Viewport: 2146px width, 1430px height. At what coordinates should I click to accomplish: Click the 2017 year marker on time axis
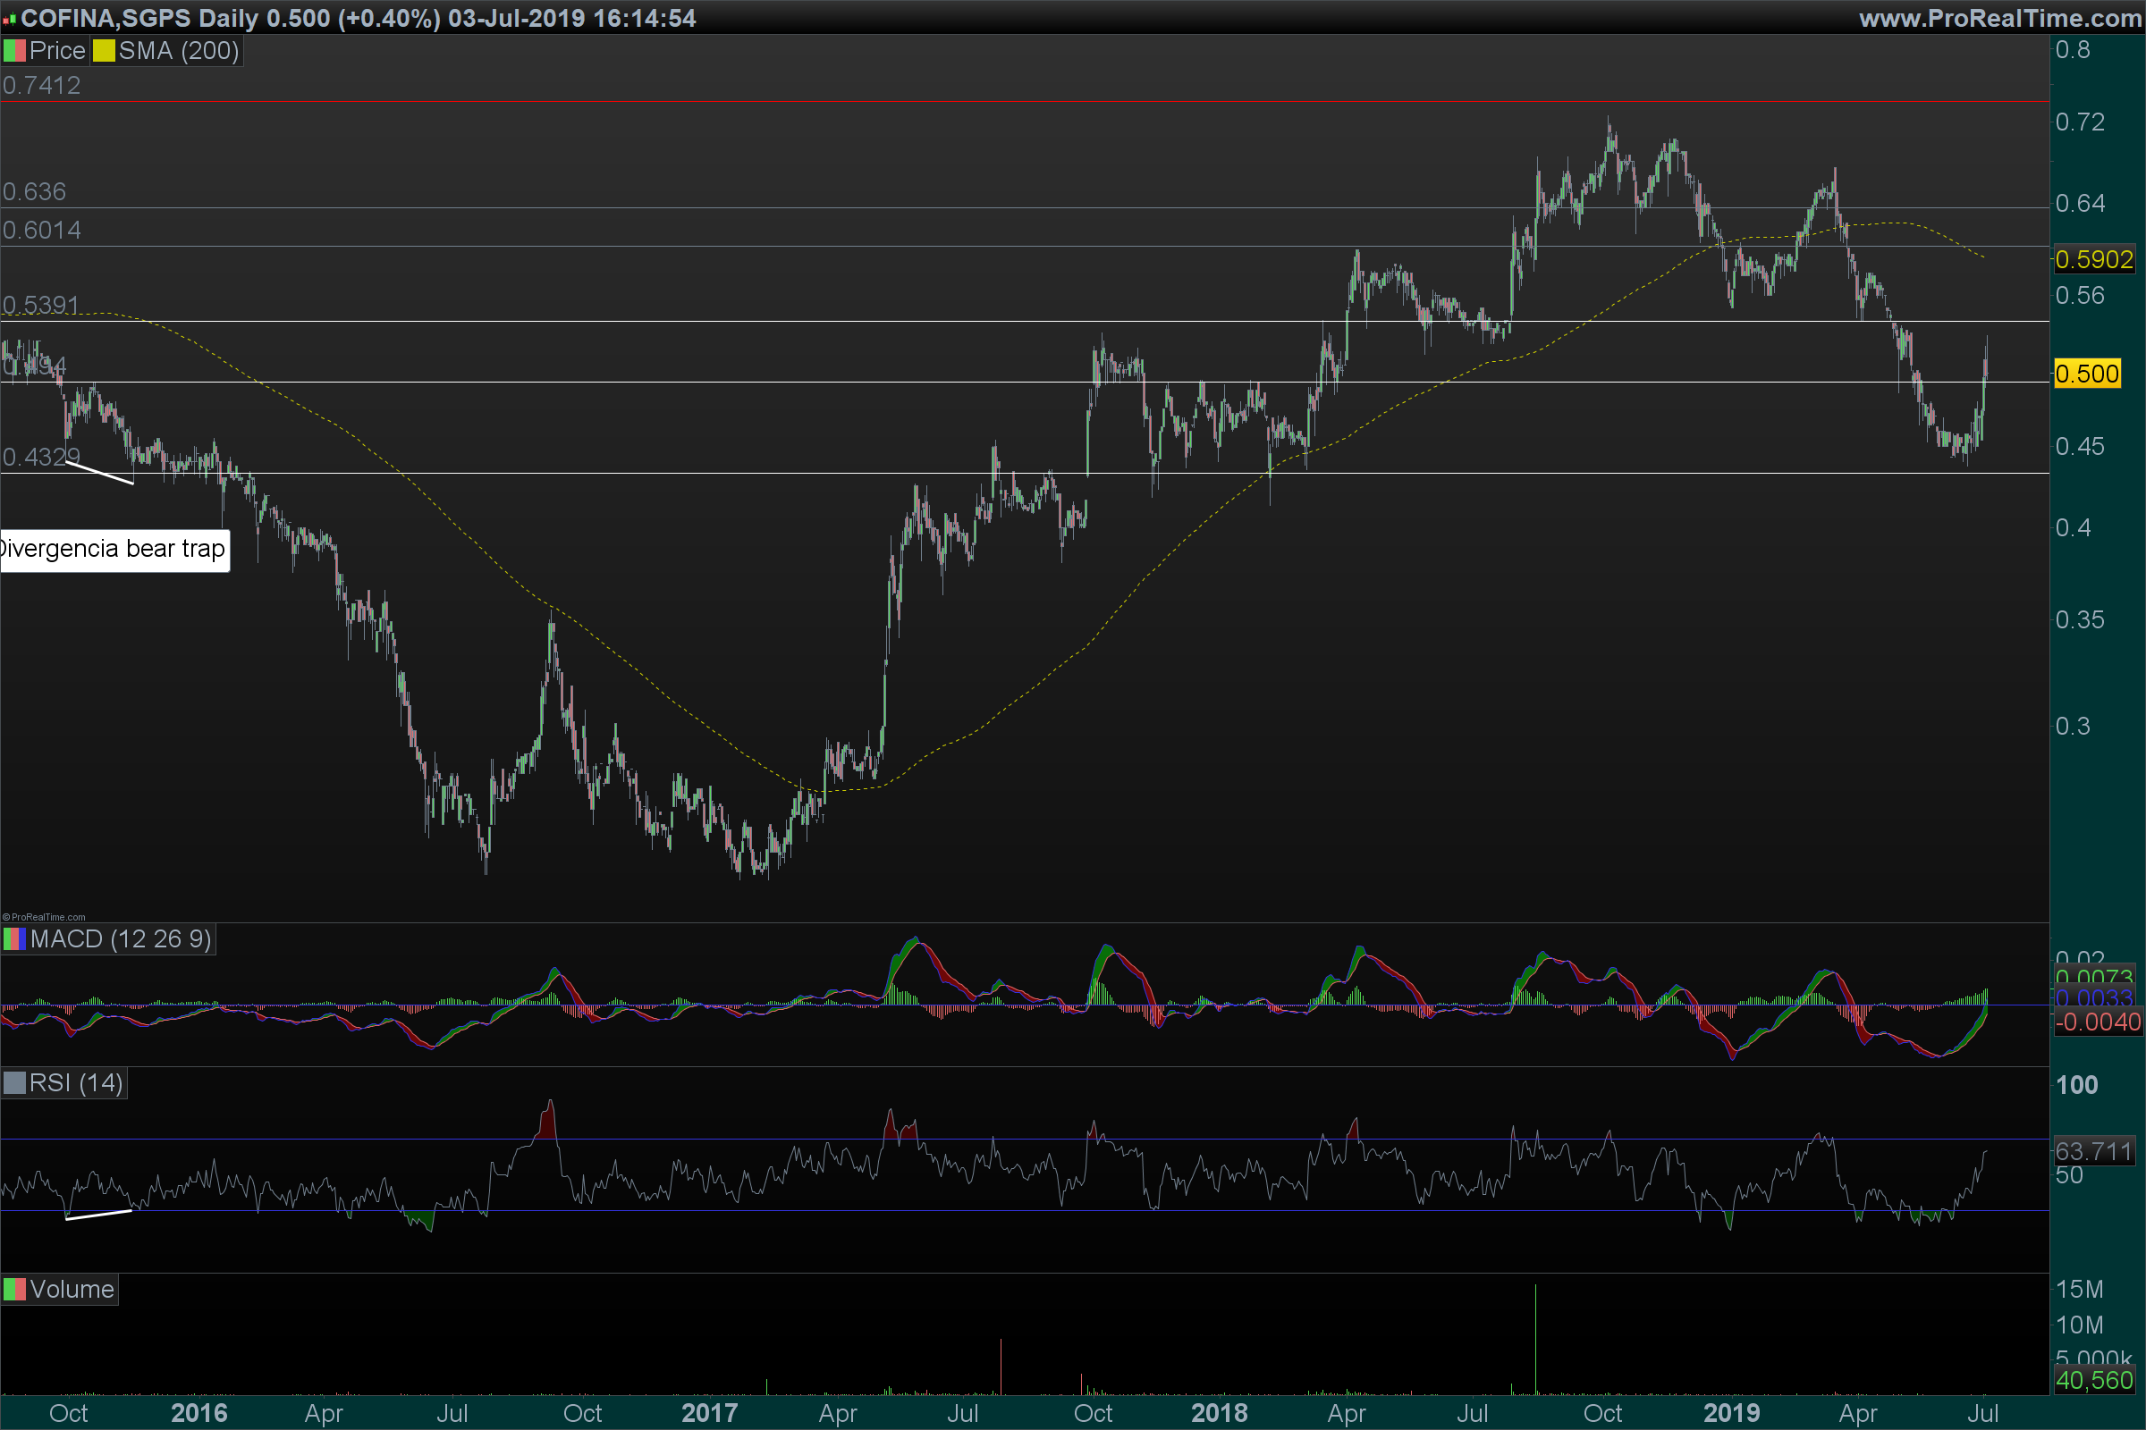pos(709,1414)
